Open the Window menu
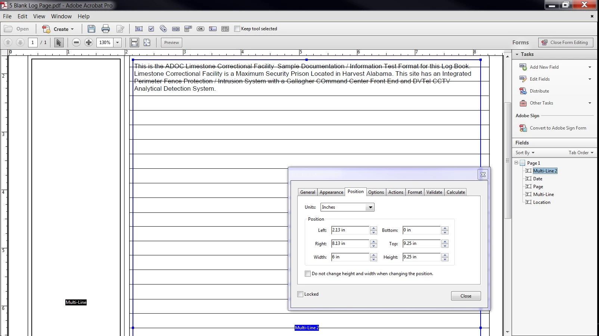Viewport: 599px width, 336px height. coord(61,16)
